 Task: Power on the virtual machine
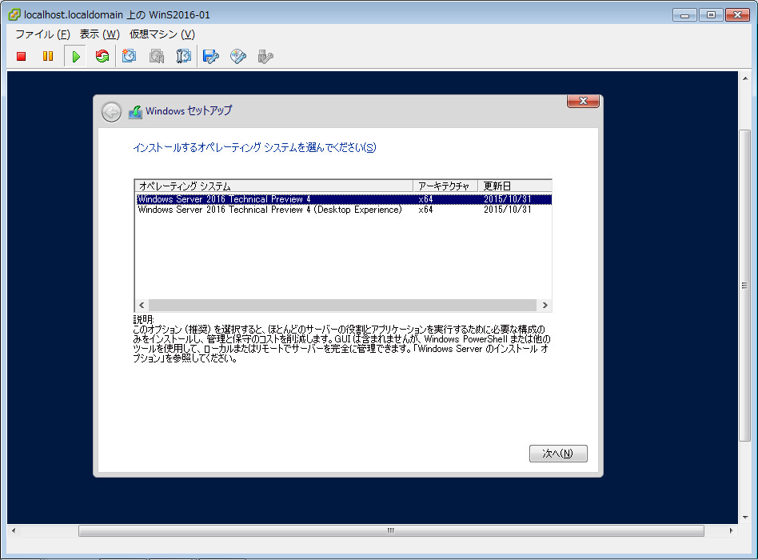coord(75,56)
